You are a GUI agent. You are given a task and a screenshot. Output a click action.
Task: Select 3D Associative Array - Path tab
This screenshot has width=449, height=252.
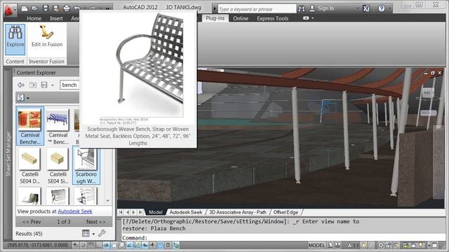238,212
